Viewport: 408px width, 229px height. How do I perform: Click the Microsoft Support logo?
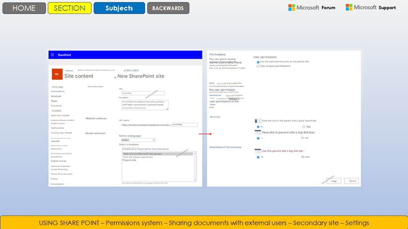pyautogui.click(x=371, y=7)
